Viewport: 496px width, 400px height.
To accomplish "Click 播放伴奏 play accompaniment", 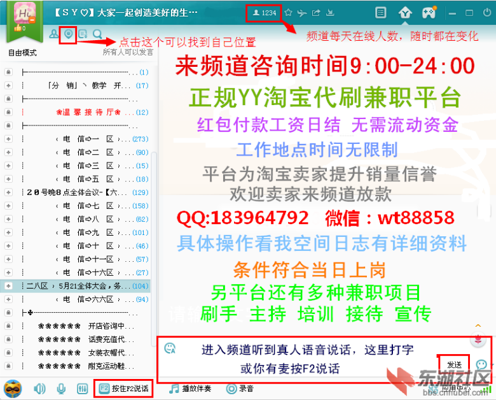I will coord(189,389).
